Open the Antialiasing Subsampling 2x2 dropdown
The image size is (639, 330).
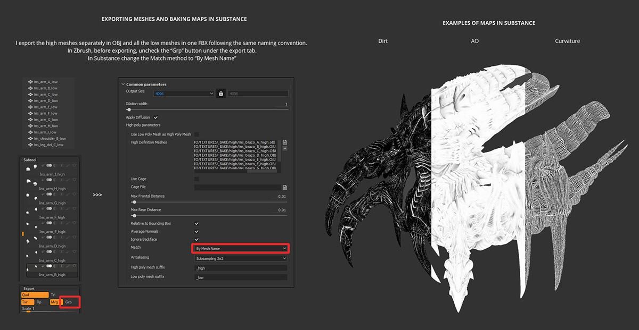click(x=240, y=258)
